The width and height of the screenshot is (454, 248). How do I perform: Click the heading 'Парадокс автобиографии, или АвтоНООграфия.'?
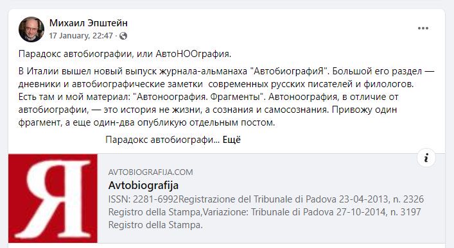(125, 54)
